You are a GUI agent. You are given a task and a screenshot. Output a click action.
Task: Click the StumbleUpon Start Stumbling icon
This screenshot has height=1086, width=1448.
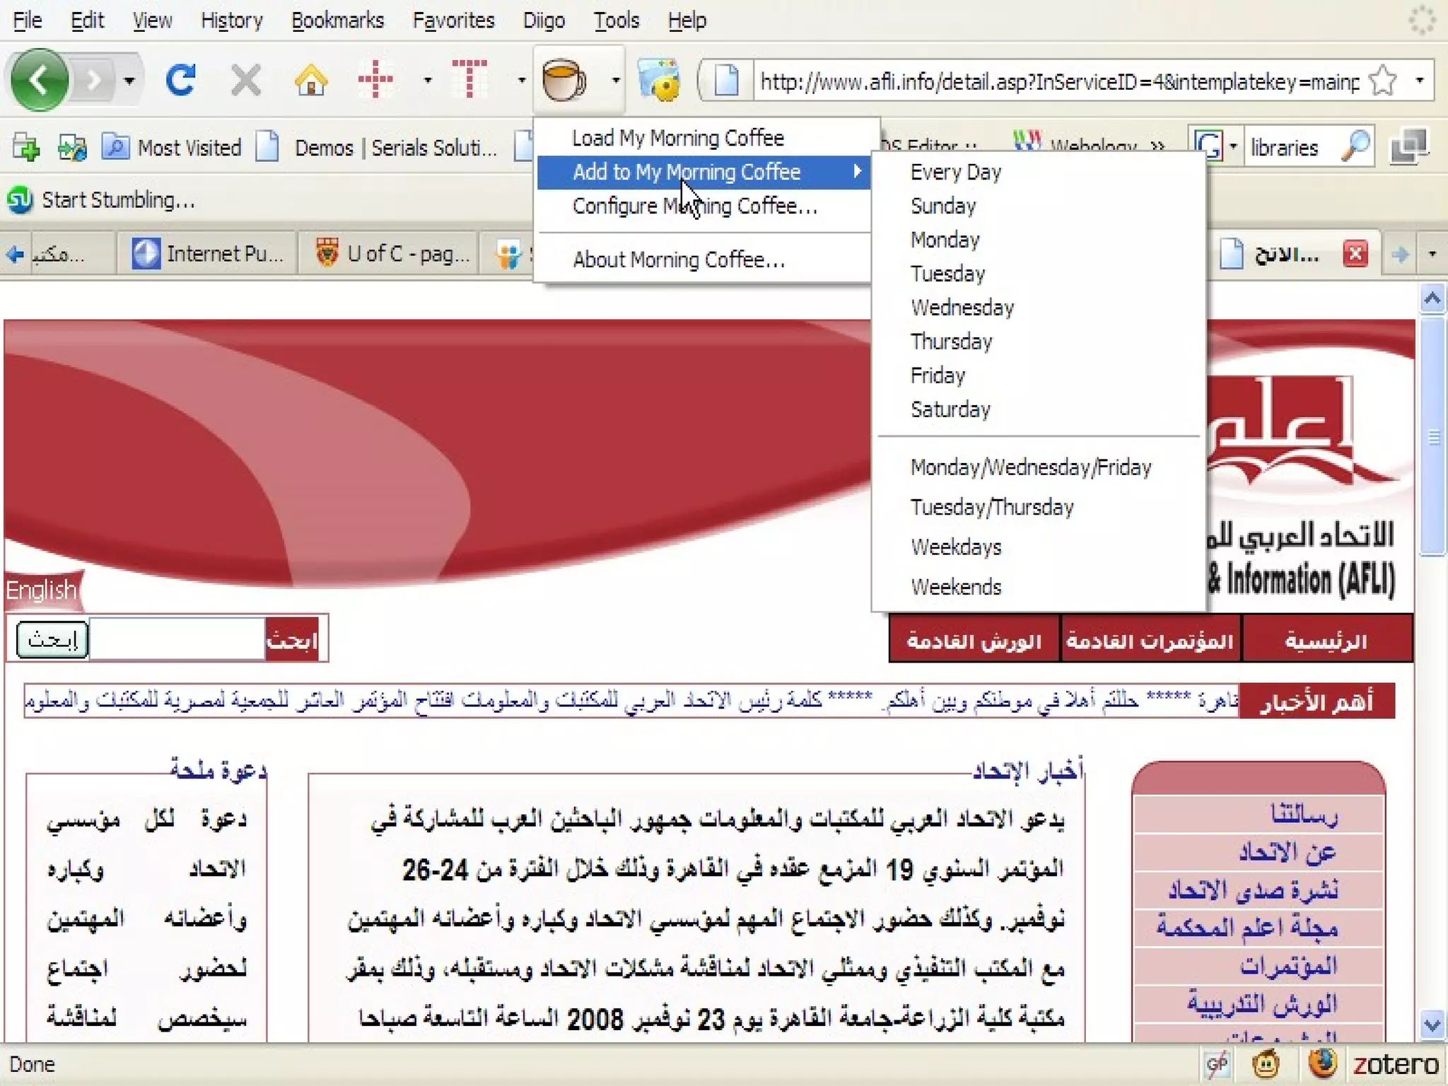point(20,200)
